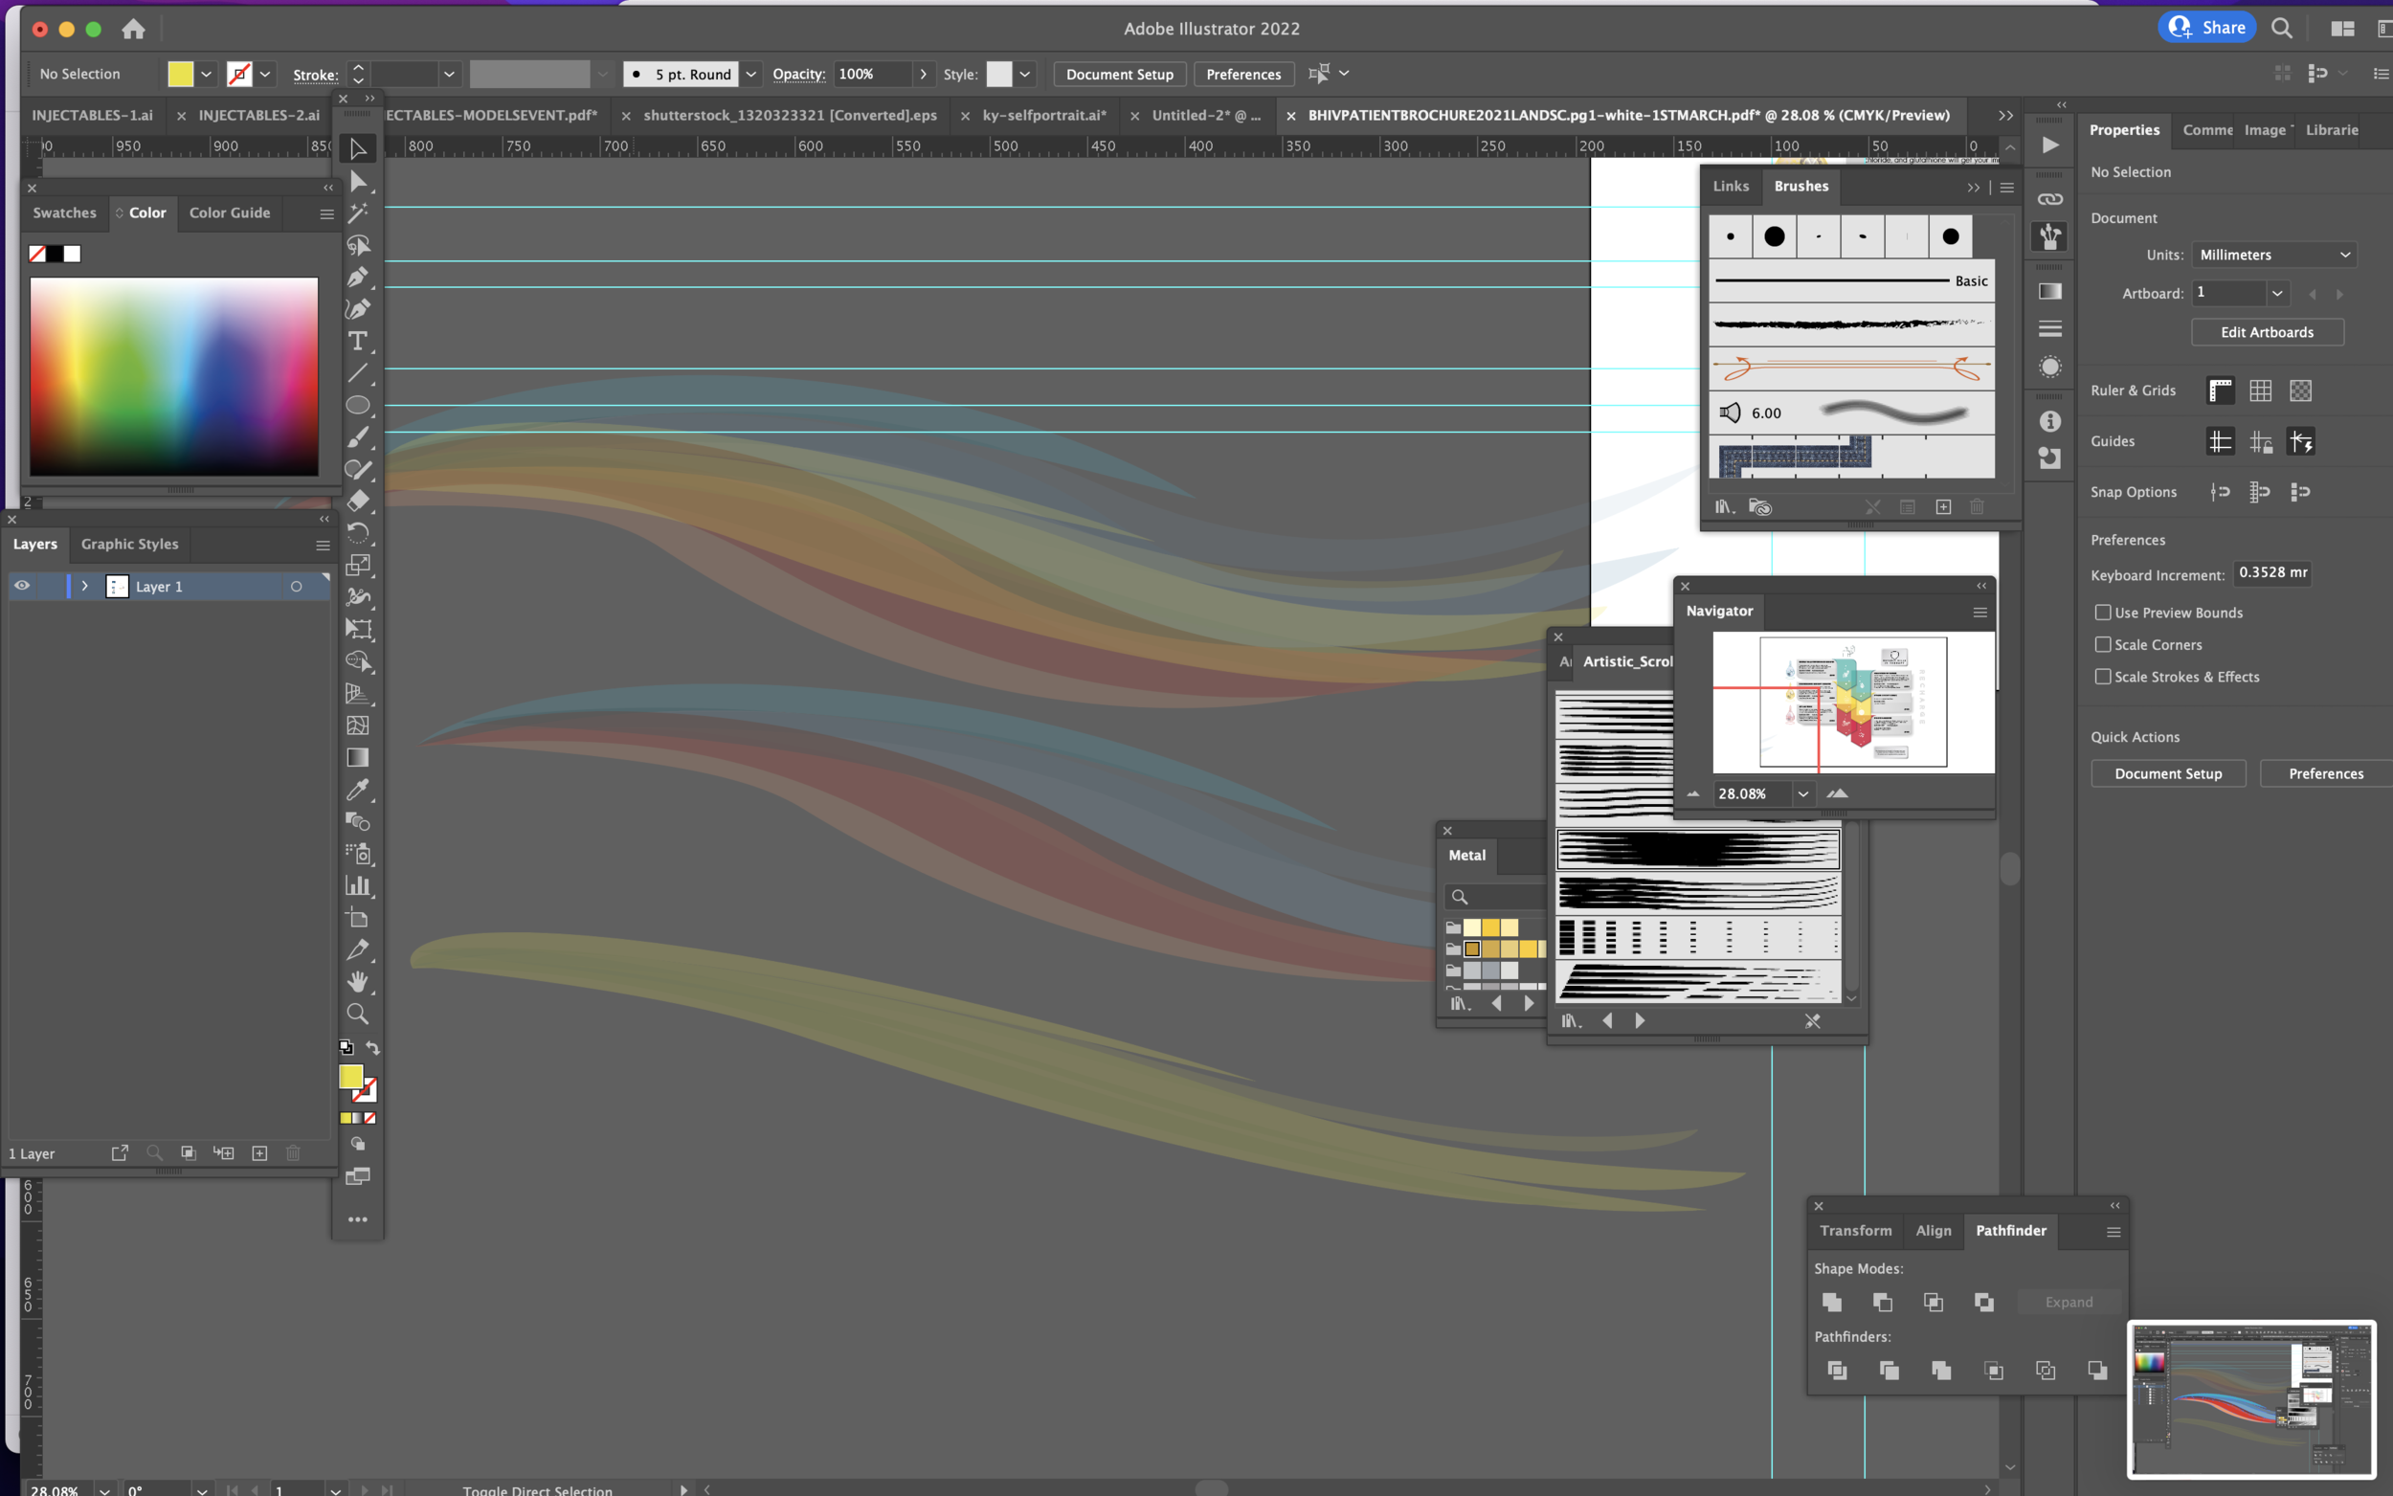Toggle show rulers in Ruler & Grids

click(2220, 391)
